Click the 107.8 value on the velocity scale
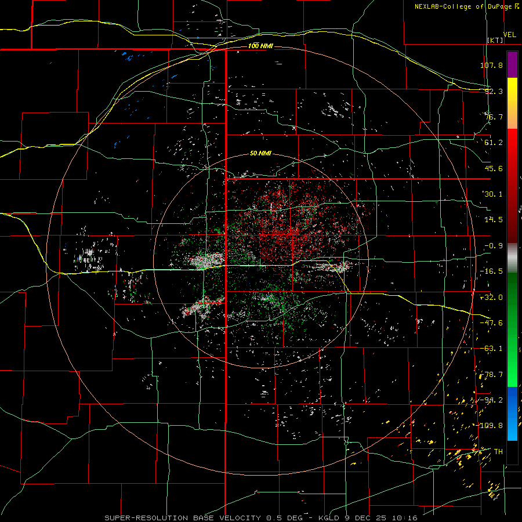 click(491, 65)
